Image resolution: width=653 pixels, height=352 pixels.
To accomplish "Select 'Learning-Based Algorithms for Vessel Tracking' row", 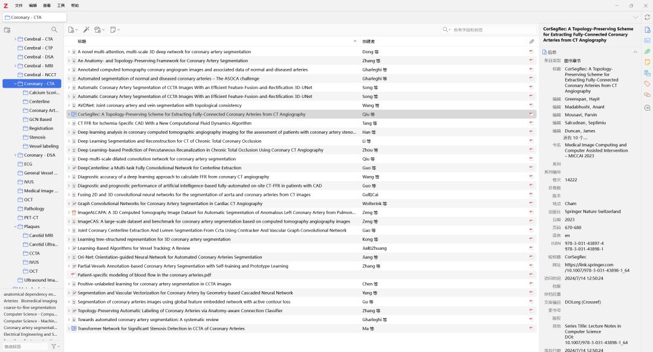I will pyautogui.click(x=301, y=248).
